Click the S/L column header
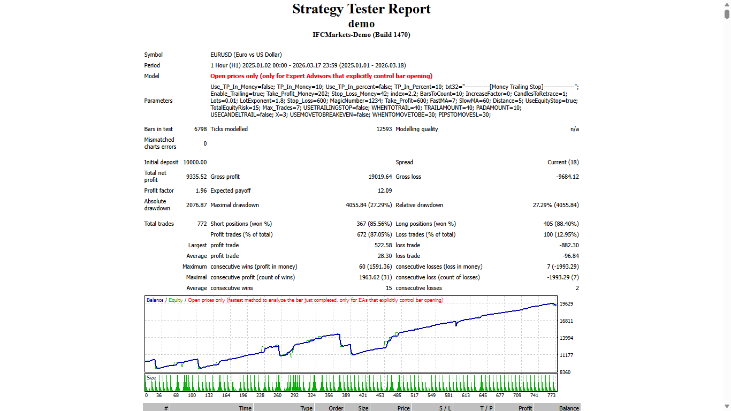Image resolution: width=731 pixels, height=411 pixels. click(444, 408)
